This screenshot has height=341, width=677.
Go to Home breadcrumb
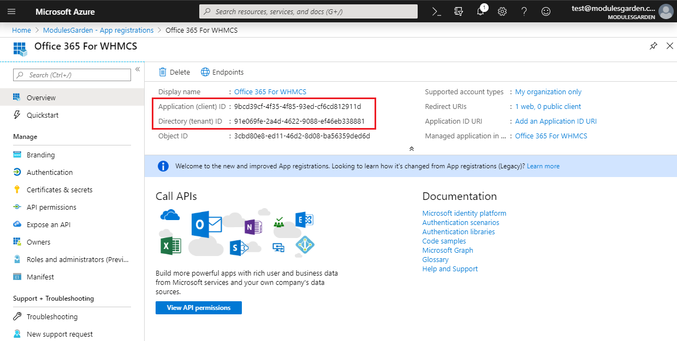point(21,31)
